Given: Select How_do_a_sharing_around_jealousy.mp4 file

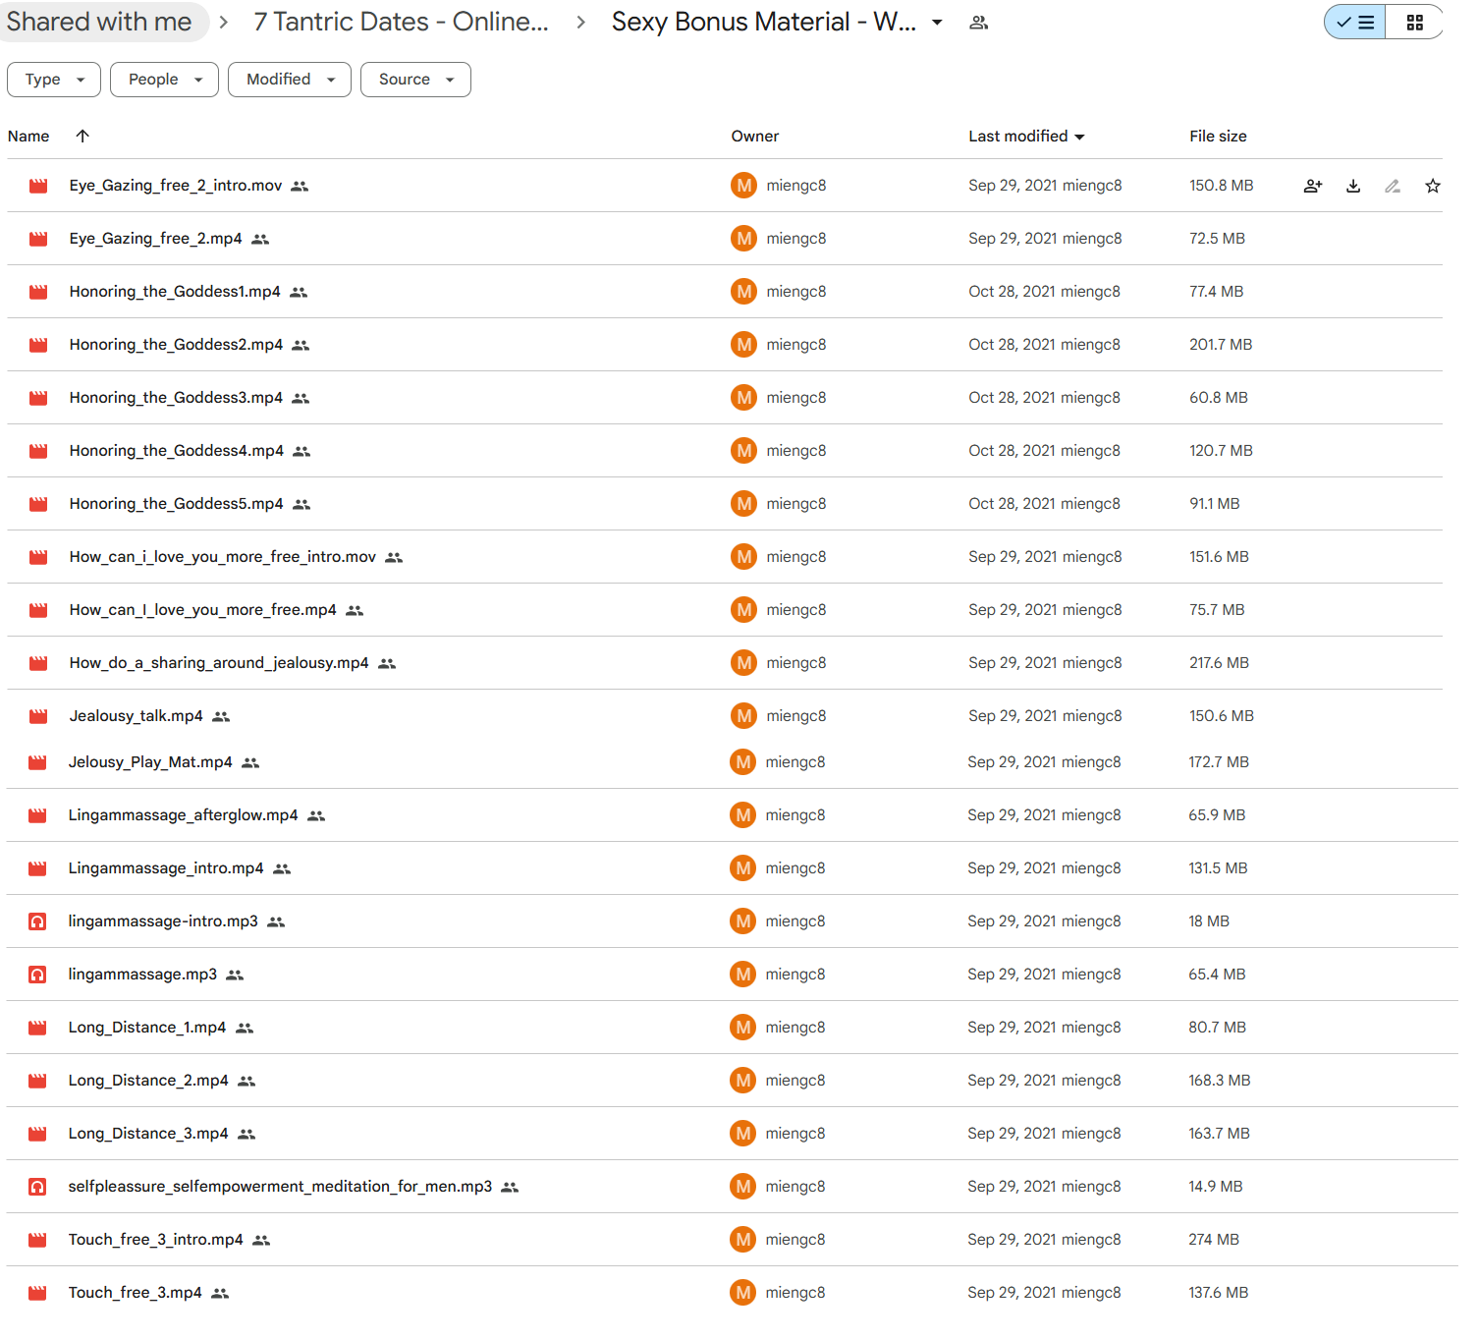Looking at the screenshot, I should (x=724, y=663).
